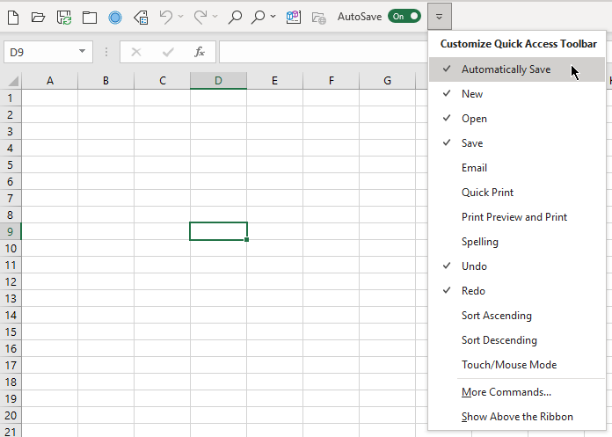The height and width of the screenshot is (437, 612).
Task: Click the Undo arrow icon
Action: pos(166,18)
